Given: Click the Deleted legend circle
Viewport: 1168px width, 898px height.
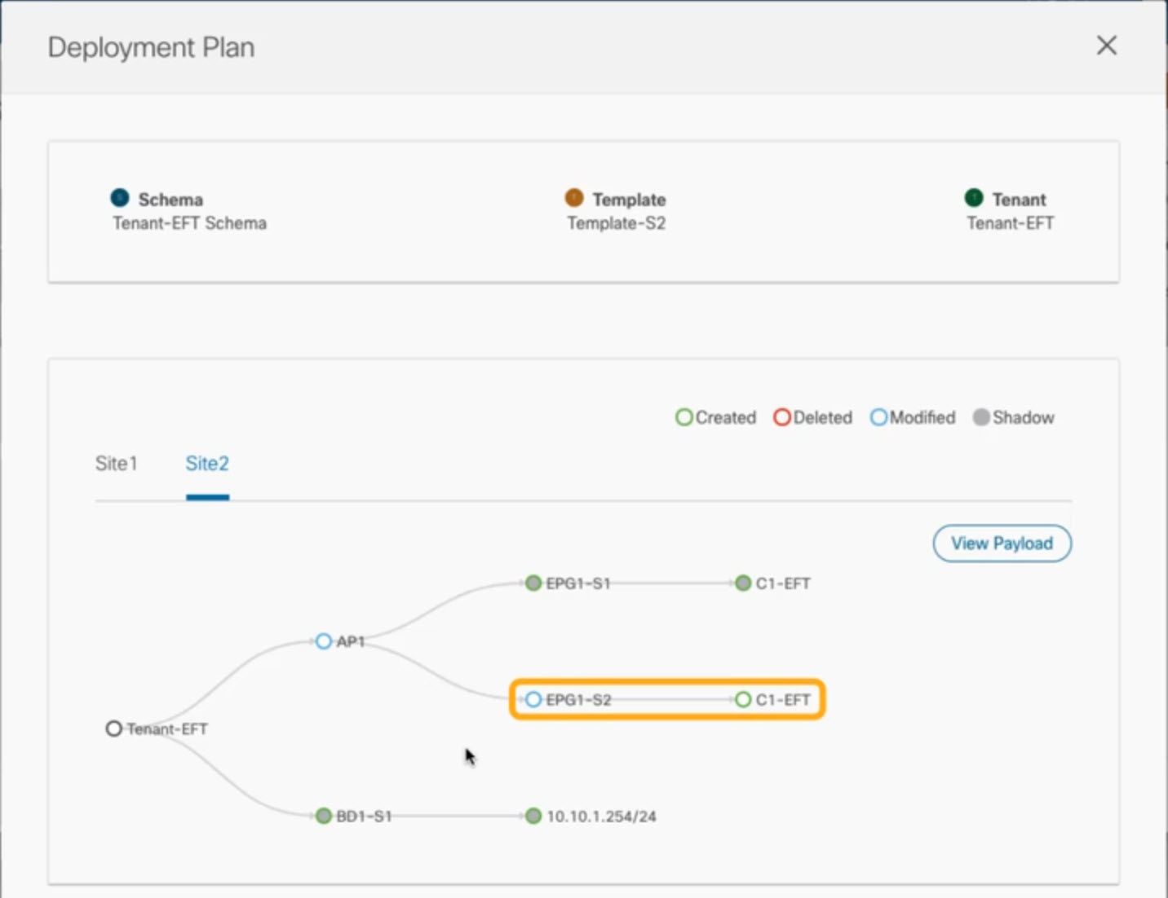Looking at the screenshot, I should [782, 417].
